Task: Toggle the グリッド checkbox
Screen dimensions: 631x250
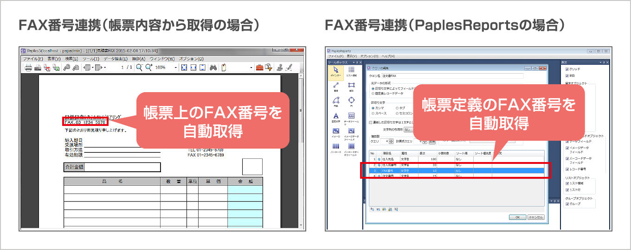Action: (567, 69)
